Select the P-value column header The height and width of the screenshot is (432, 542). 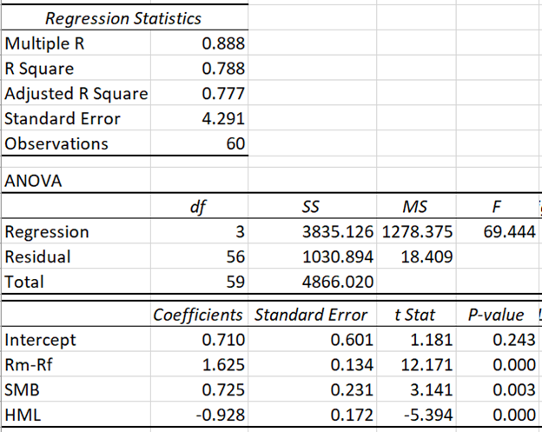click(x=496, y=315)
